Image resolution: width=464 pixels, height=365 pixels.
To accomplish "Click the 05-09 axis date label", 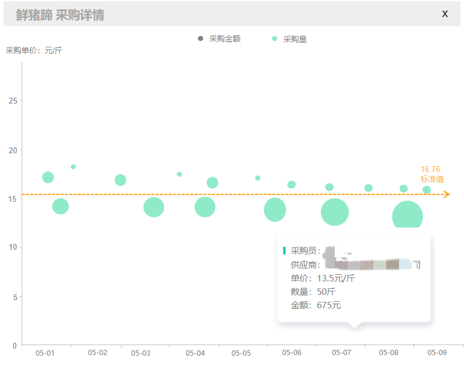I will click(436, 353).
